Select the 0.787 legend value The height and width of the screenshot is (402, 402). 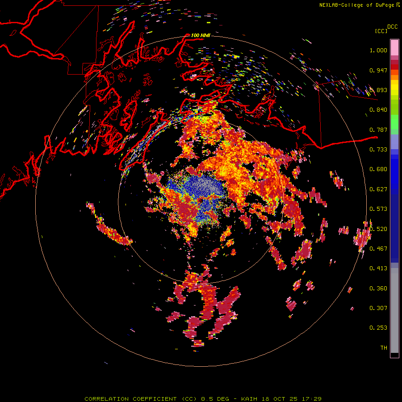point(378,130)
